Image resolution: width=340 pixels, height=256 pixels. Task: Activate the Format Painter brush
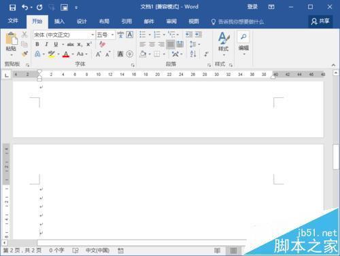click(x=24, y=54)
